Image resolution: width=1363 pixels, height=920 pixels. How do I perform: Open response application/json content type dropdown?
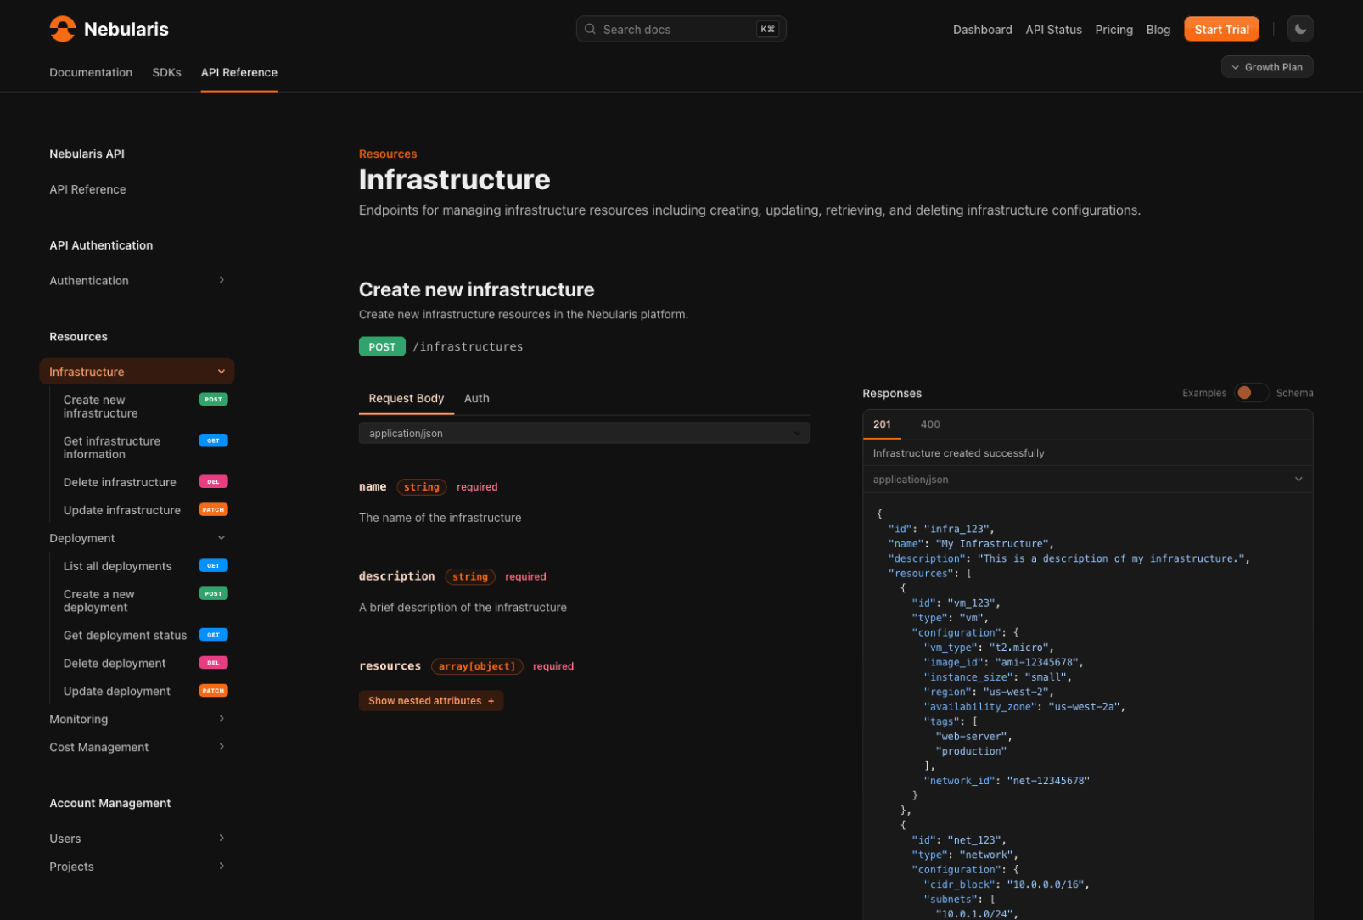[1087, 480]
